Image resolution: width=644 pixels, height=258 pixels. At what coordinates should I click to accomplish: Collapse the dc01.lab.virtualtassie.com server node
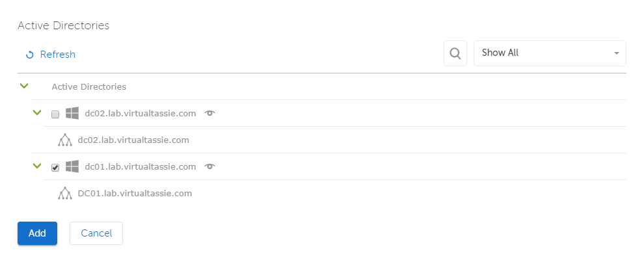(37, 166)
